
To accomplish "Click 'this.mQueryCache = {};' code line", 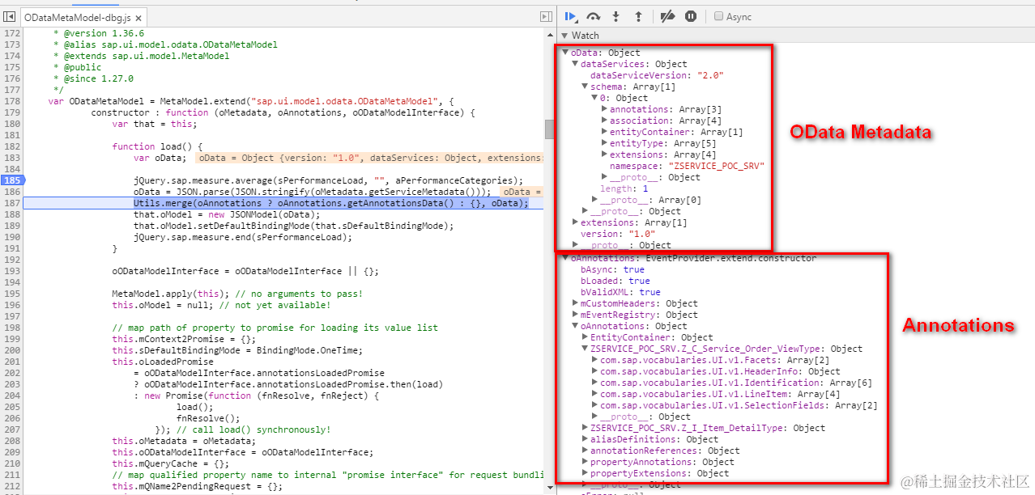I will coord(170,463).
